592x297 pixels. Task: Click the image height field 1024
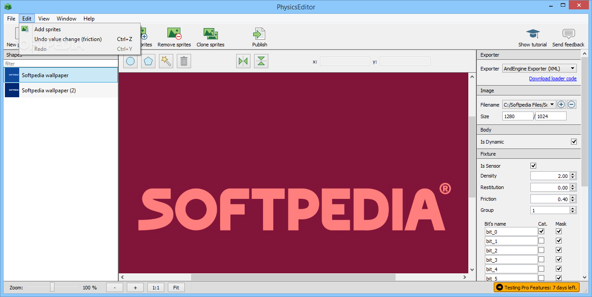point(551,116)
